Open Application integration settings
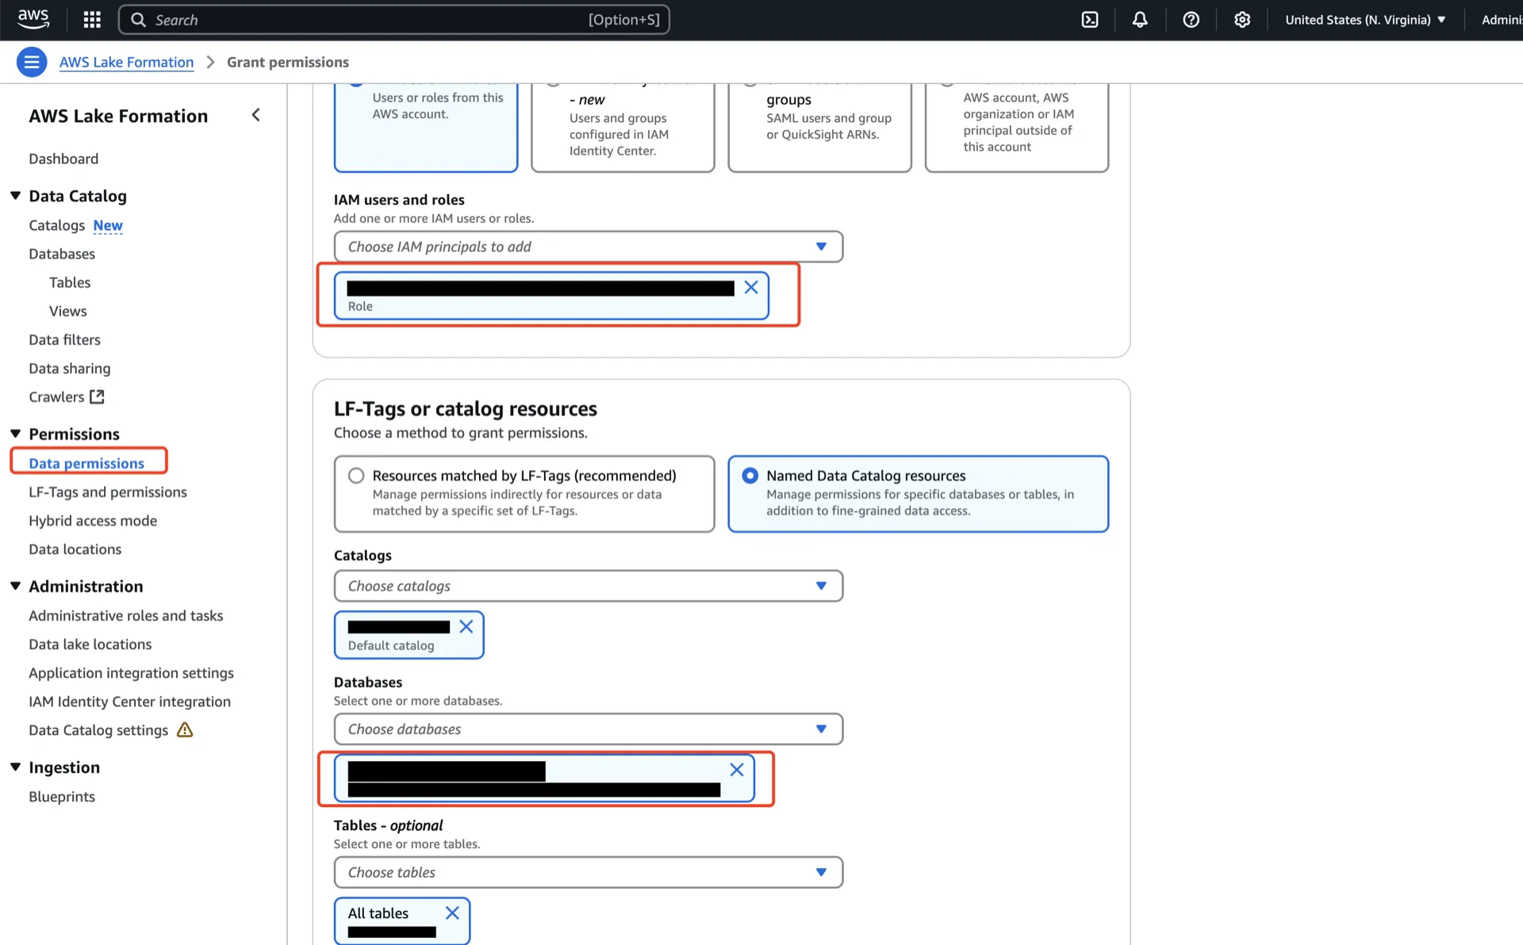This screenshot has height=945, width=1523. point(132,672)
